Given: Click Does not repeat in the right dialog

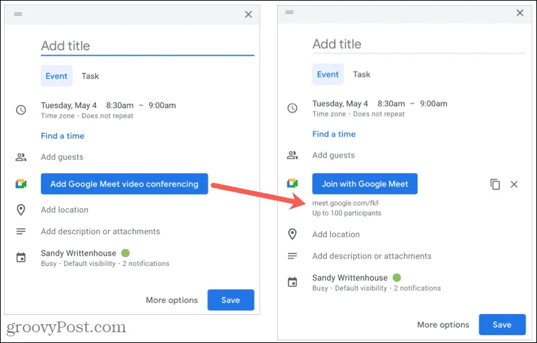Looking at the screenshot, I should pos(379,114).
